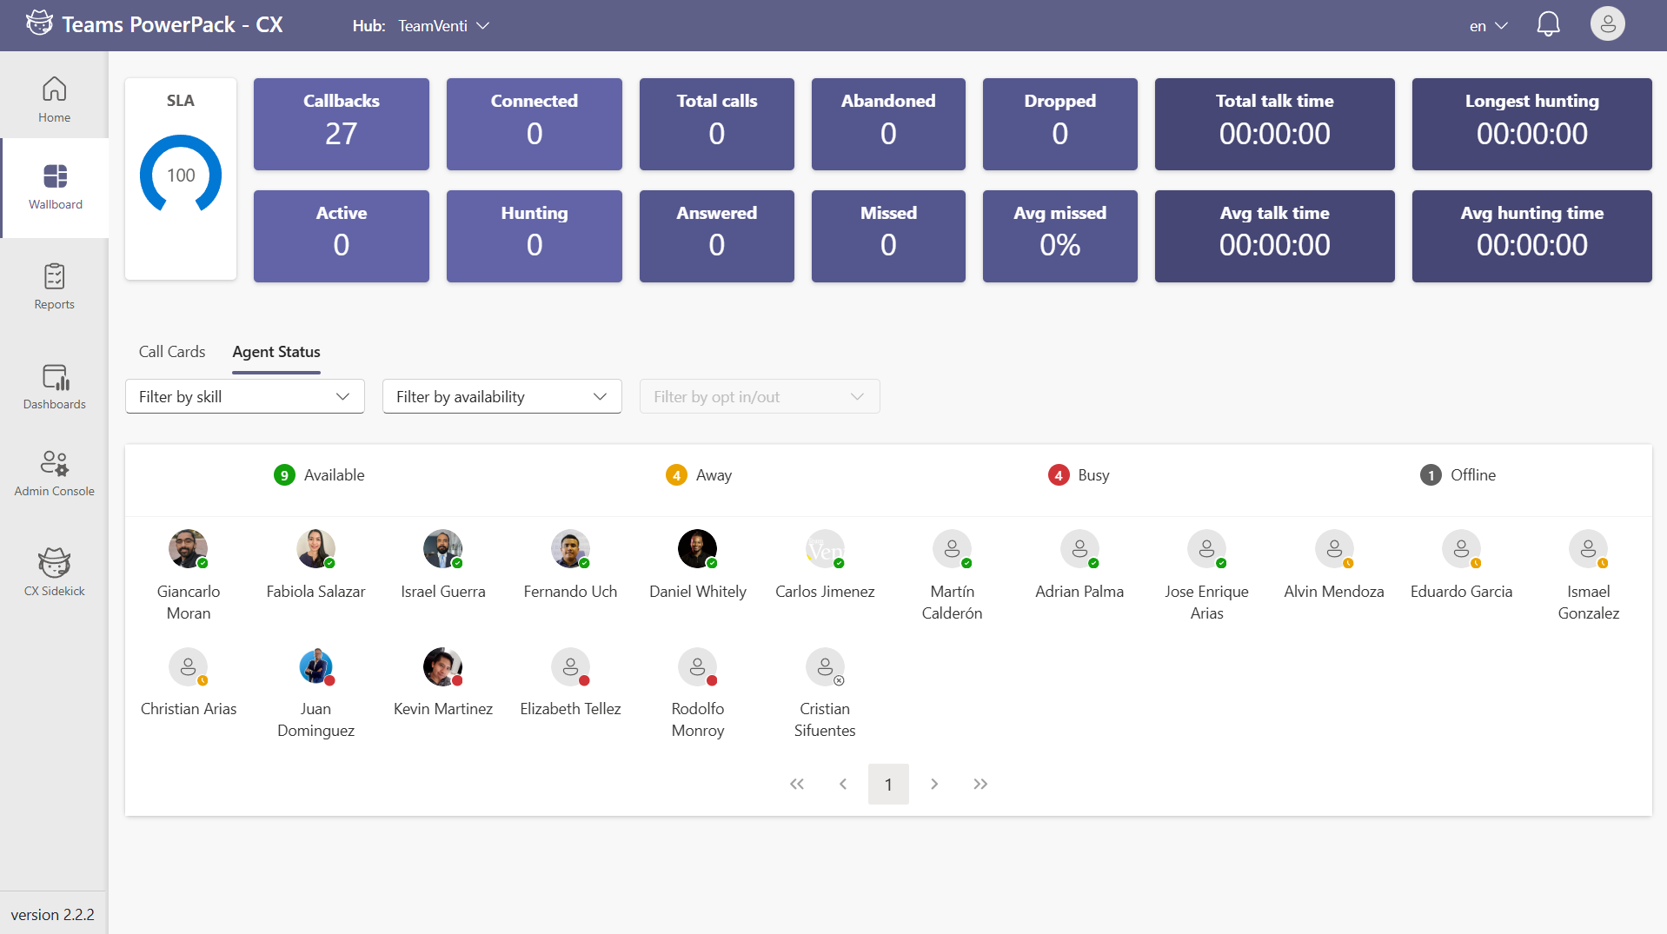Click the version 2.2.2 label
The height and width of the screenshot is (934, 1667).
pyautogui.click(x=52, y=915)
